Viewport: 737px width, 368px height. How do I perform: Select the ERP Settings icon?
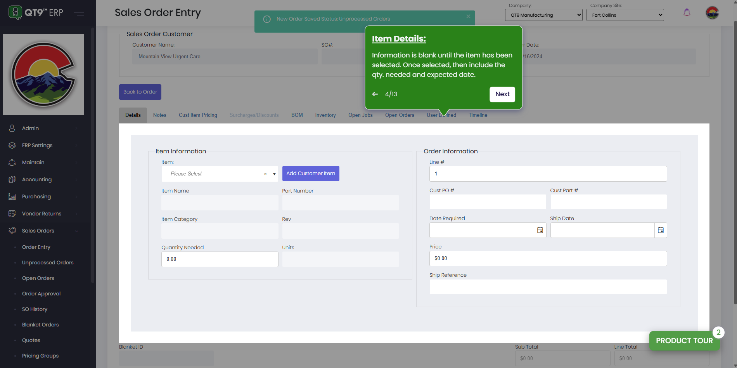(x=12, y=145)
